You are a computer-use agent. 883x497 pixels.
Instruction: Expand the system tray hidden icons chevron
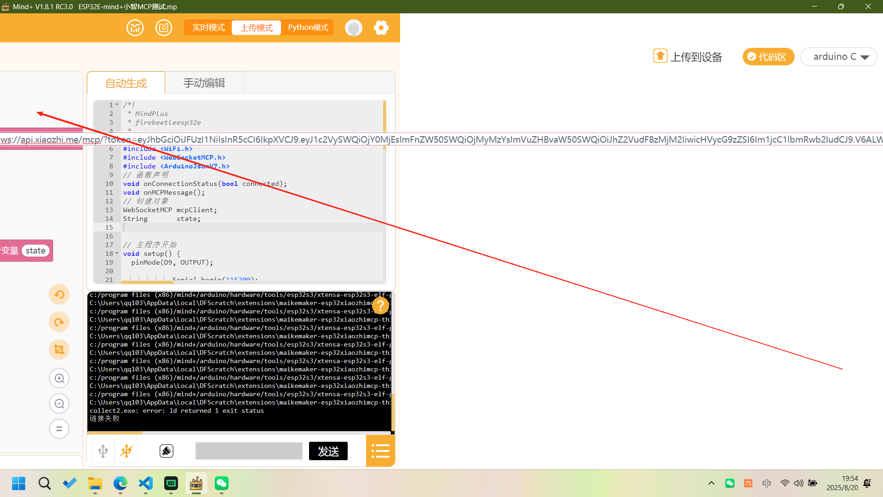pos(711,483)
